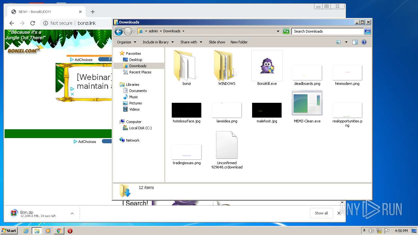This screenshot has height=235, width=418.
Task: Open the Organize menu
Action: [x=126, y=42]
